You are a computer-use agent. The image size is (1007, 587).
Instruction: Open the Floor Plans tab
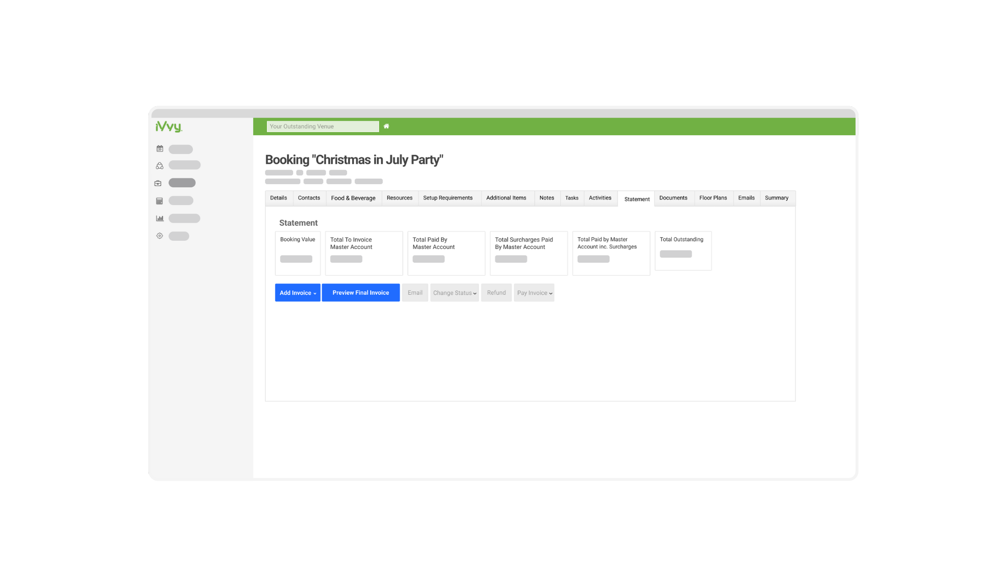713,198
